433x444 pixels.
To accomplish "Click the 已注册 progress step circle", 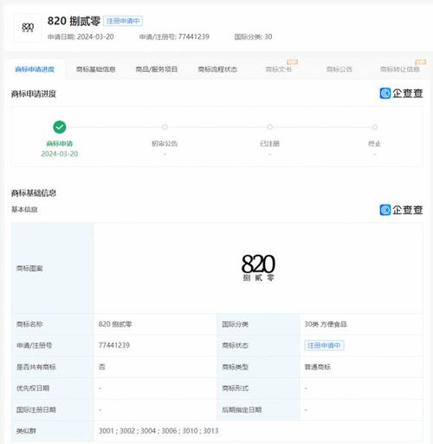I will pos(269,127).
